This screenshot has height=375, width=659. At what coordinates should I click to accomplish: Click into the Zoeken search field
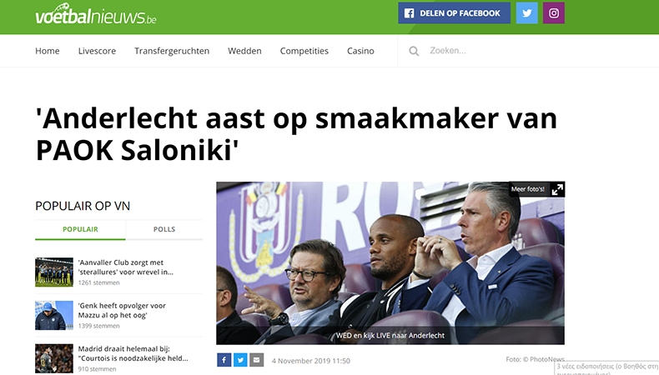tap(496, 51)
